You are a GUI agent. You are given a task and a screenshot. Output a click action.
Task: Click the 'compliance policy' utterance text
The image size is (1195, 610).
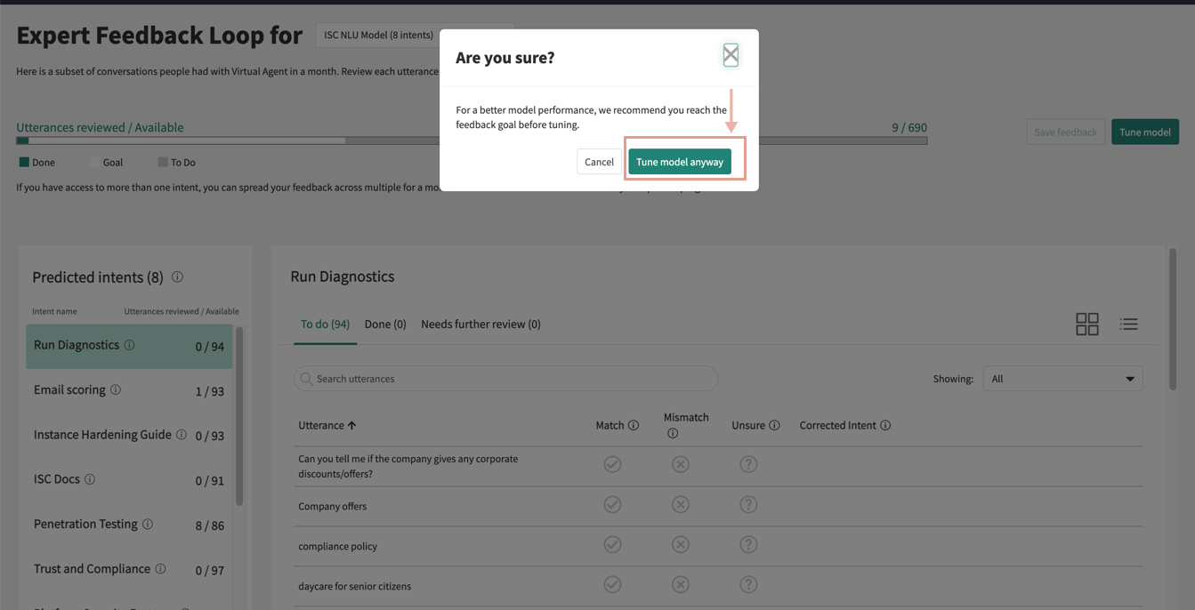(x=337, y=546)
